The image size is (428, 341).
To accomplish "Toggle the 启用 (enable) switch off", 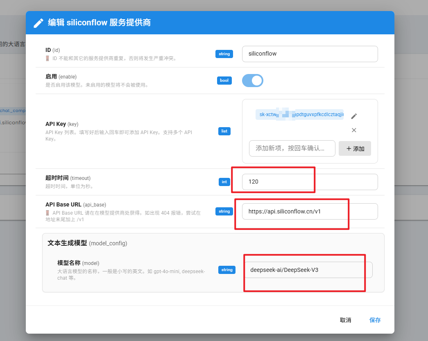I will [253, 81].
